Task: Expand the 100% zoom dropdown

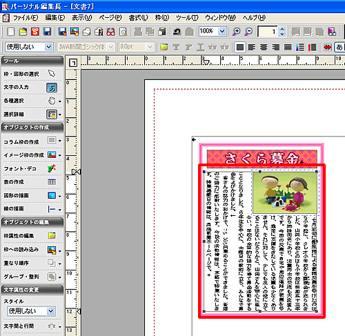Action: (222, 31)
